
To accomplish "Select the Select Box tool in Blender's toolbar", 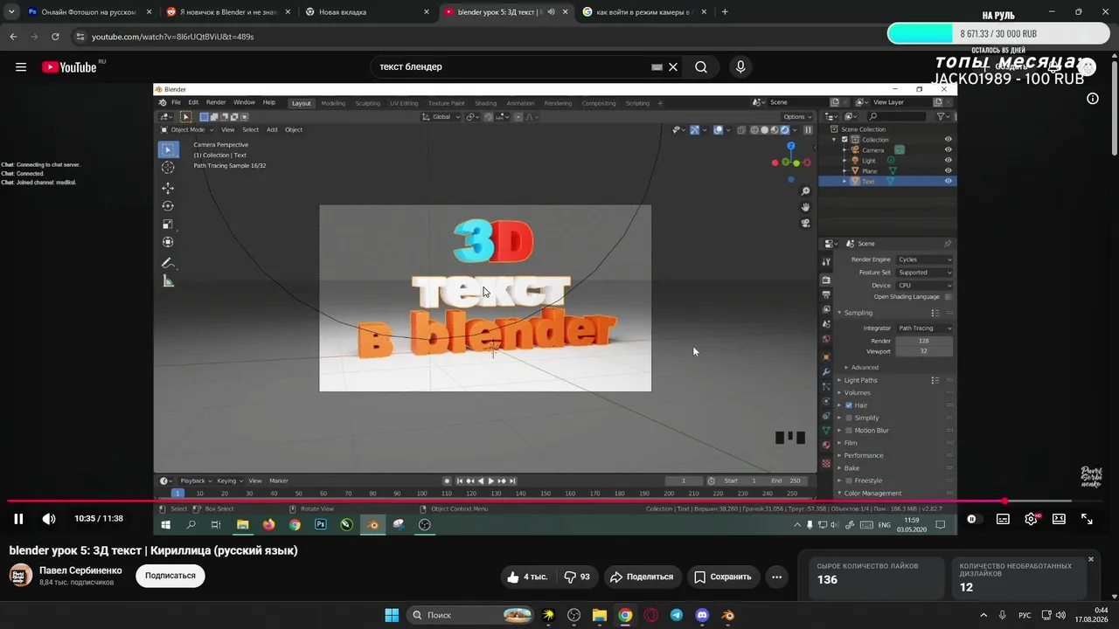I will coord(168,149).
